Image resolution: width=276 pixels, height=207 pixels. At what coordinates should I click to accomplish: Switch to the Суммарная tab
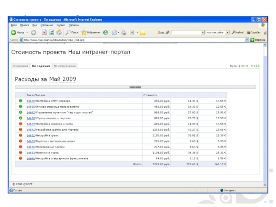(20, 66)
